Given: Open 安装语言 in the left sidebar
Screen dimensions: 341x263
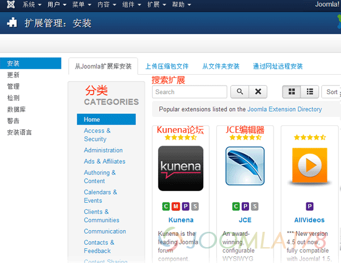Looking at the screenshot, I should pos(19,132).
